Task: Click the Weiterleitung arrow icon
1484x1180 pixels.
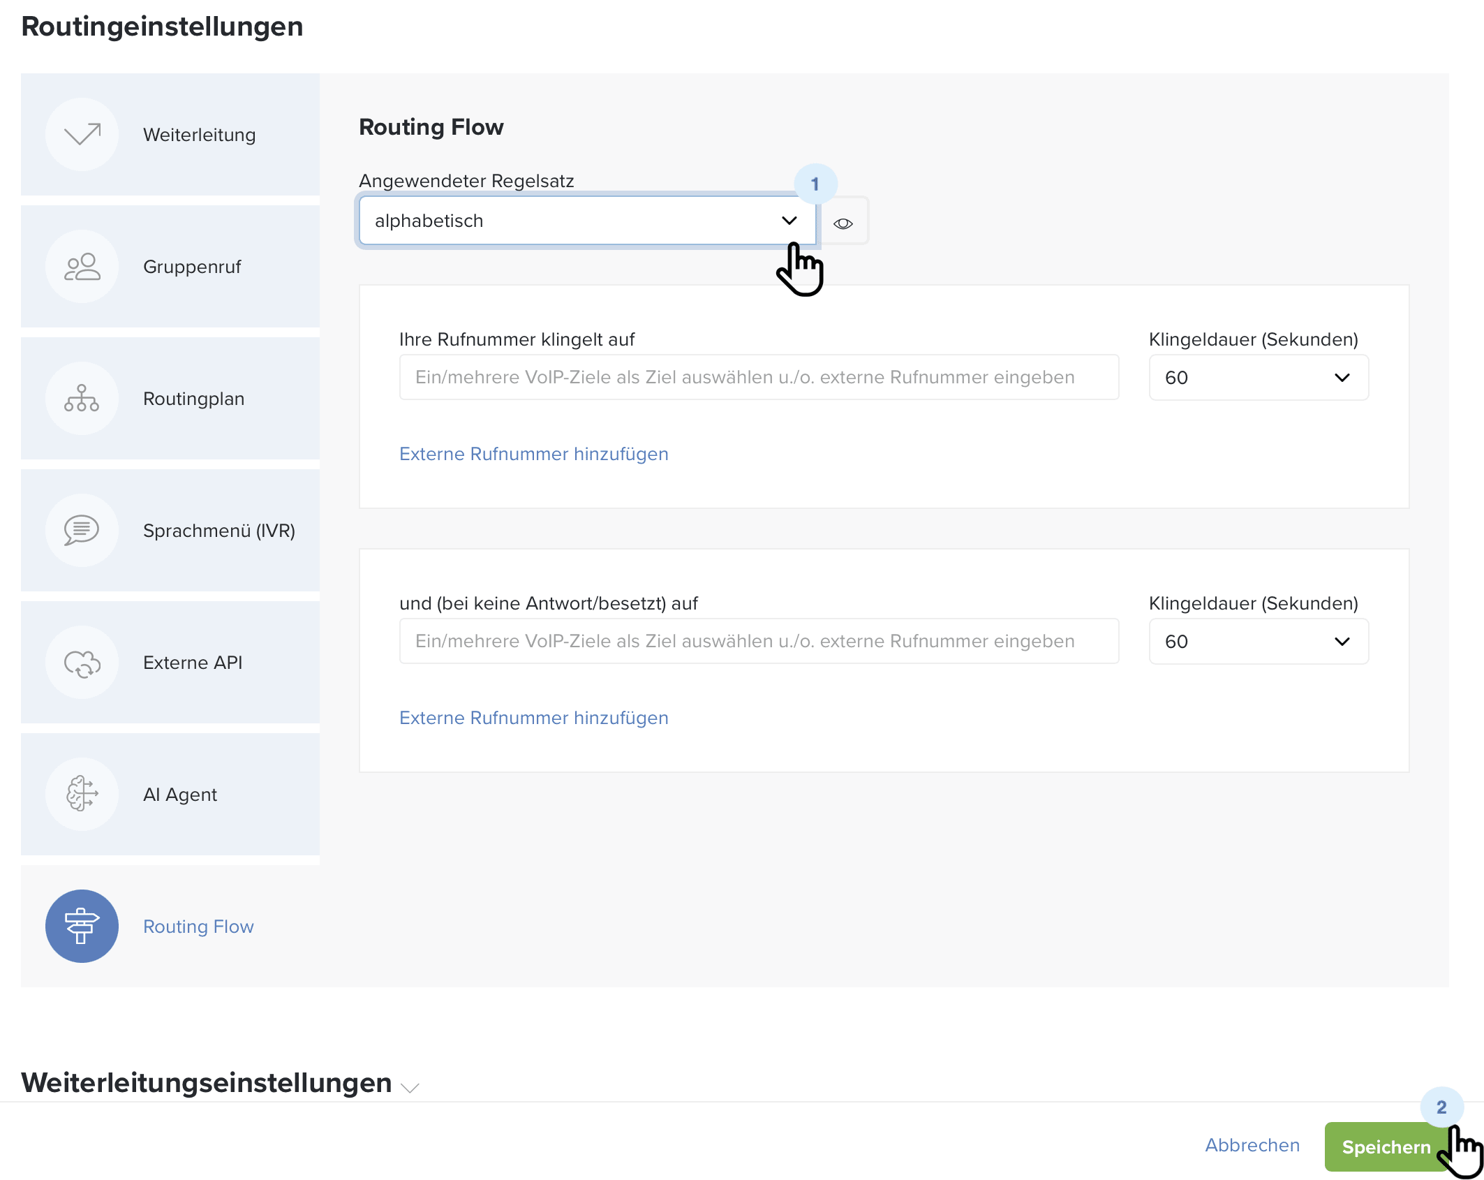Action: [x=82, y=134]
